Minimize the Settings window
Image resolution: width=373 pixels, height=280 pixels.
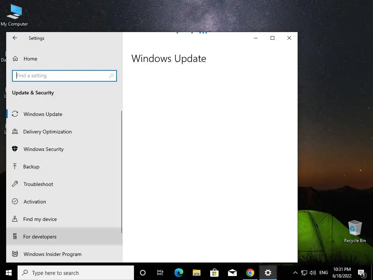tap(256, 38)
